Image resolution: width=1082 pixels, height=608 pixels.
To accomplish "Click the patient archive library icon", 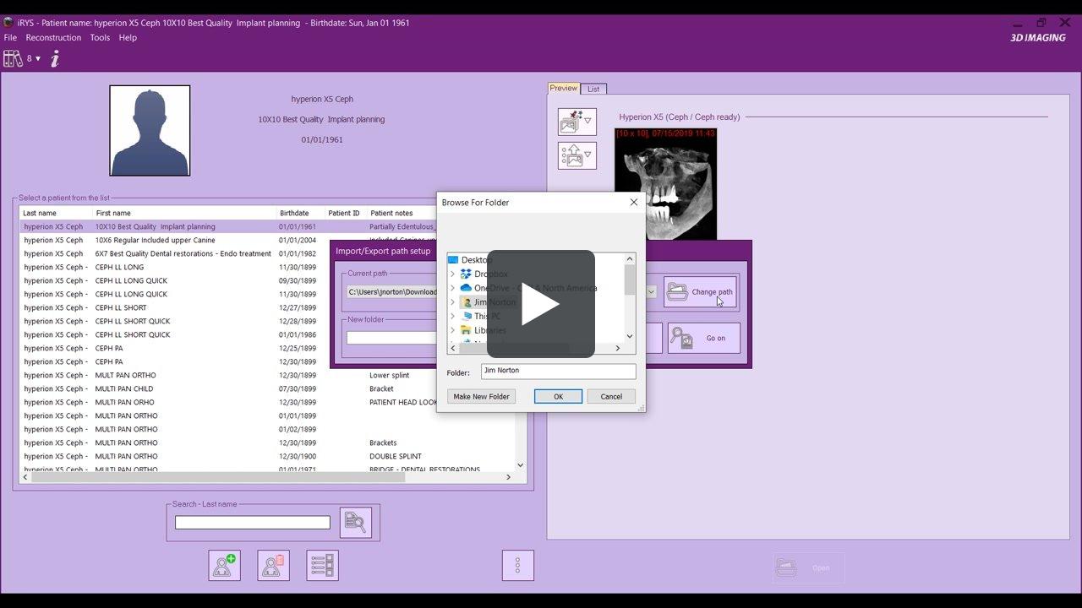I will pos(14,57).
